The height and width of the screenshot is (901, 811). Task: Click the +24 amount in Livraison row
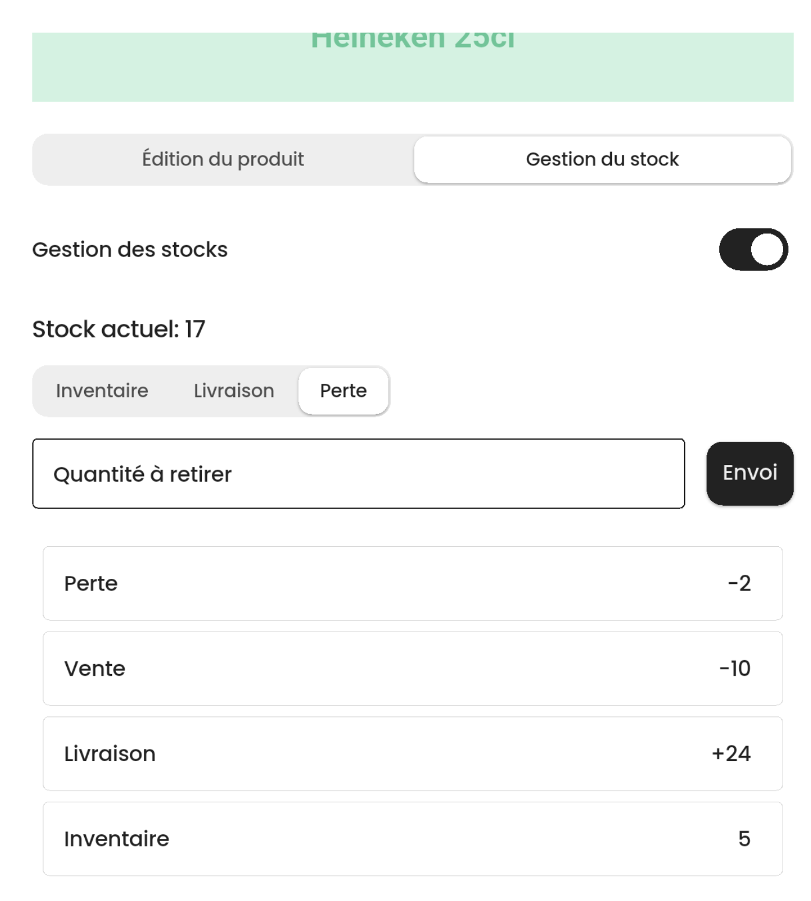[x=731, y=754]
